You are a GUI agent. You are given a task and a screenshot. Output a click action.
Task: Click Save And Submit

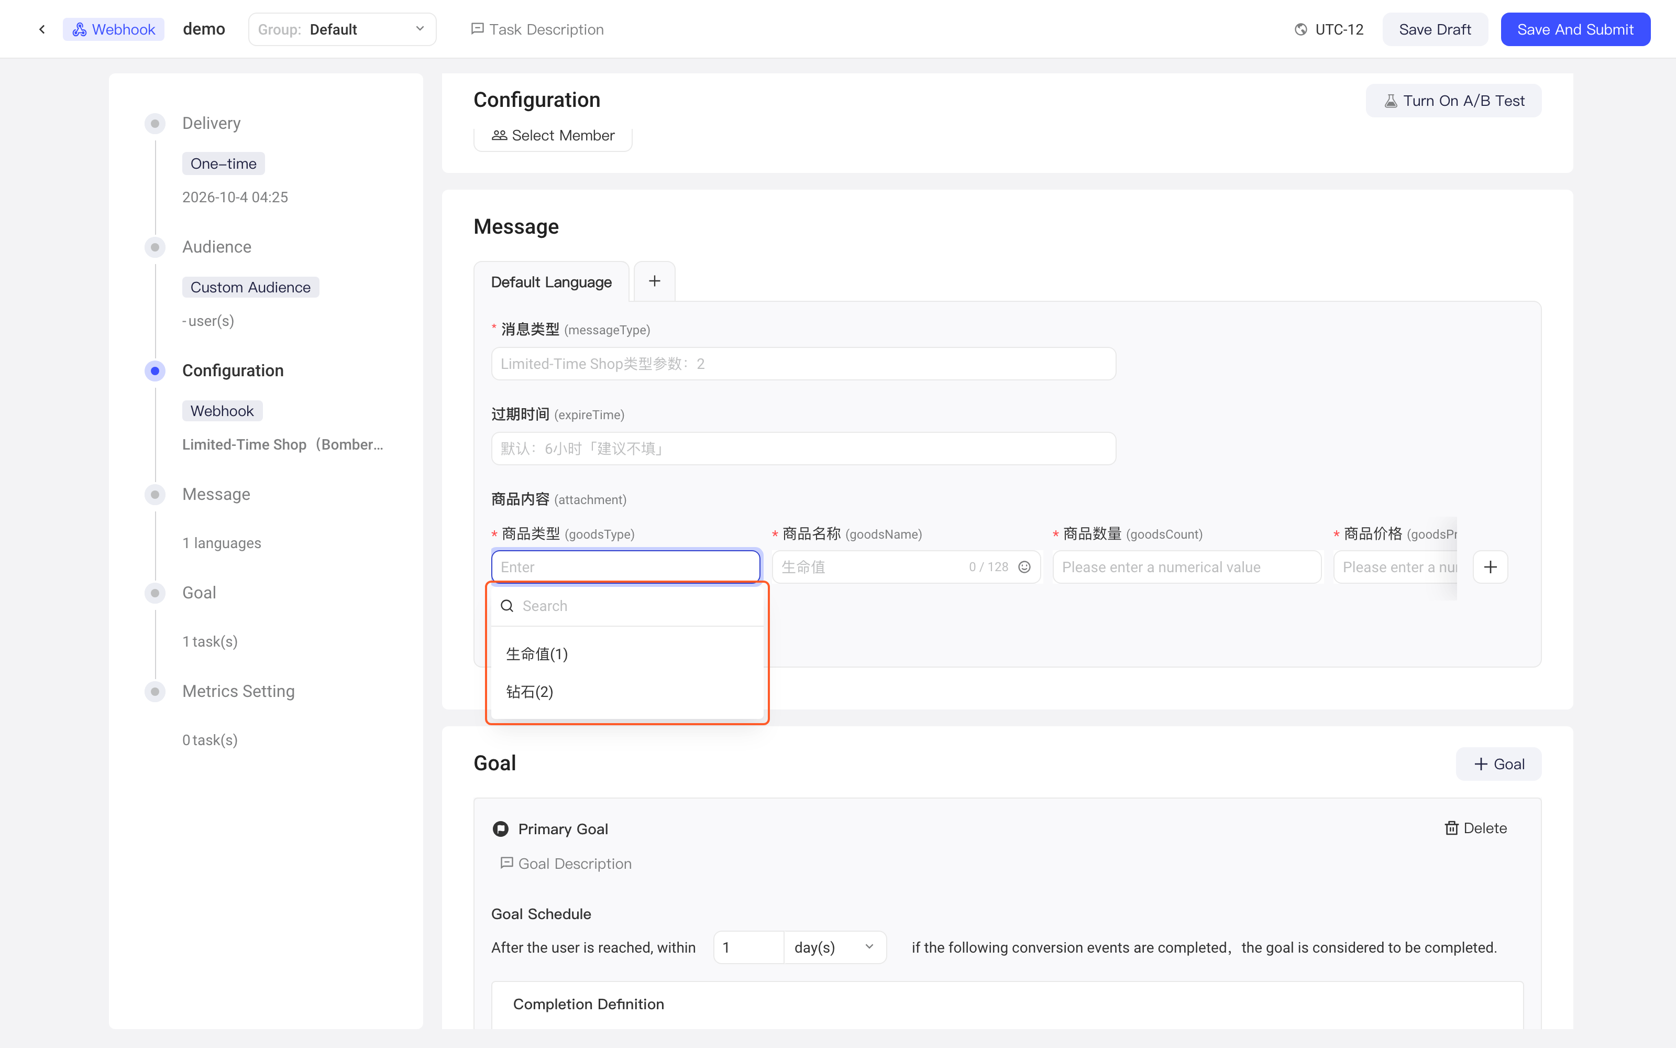(1575, 29)
